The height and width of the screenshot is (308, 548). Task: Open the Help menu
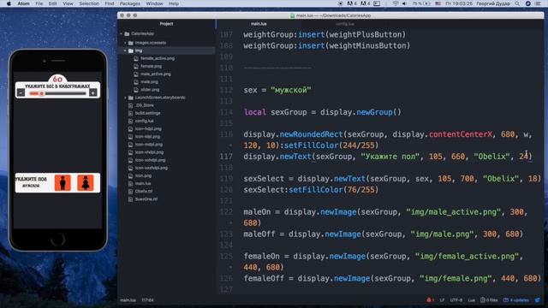(x=174, y=3)
